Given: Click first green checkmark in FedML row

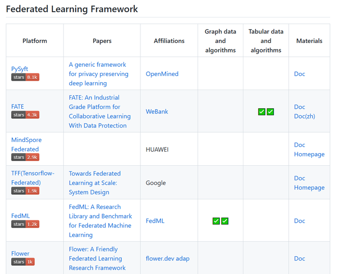Looking at the screenshot, I should pyautogui.click(x=216, y=221).
